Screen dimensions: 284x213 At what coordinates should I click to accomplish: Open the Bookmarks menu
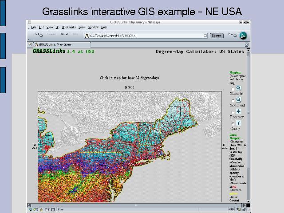tap(69, 27)
